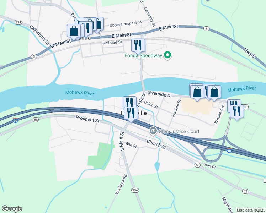Select the restaurant marker beside Fultonville label

tap(131, 113)
